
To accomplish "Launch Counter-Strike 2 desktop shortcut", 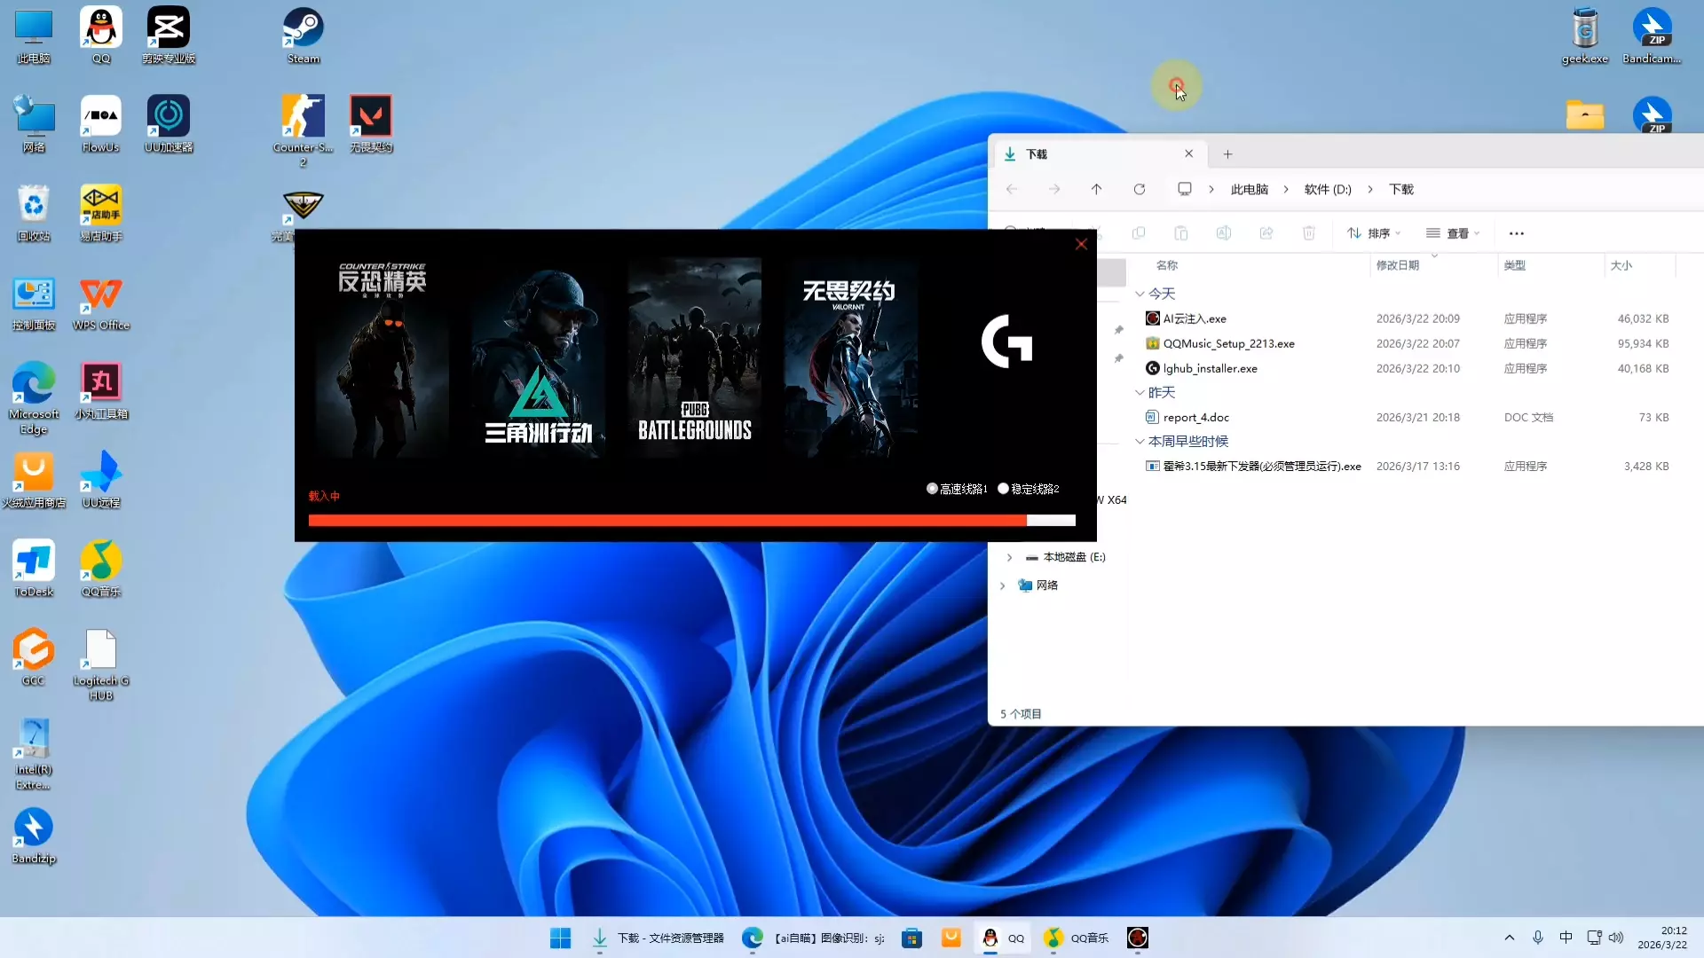I will pos(303,130).
